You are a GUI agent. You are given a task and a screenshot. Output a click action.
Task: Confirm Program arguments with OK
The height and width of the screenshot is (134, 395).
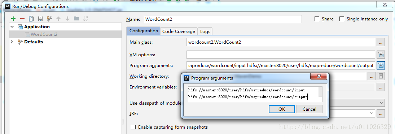pos(282,109)
